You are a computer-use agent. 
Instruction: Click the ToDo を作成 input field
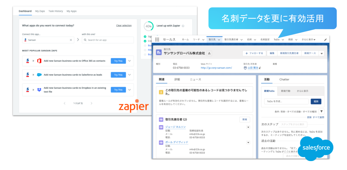point(286,101)
